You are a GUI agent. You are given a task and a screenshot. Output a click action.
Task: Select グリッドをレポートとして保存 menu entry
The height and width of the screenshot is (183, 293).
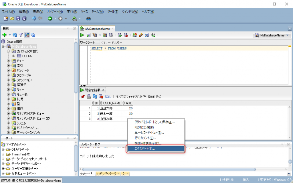pyautogui.click(x=156, y=122)
